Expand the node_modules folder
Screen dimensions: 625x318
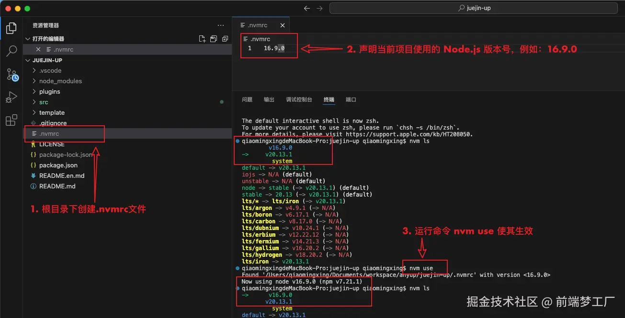(127, 81)
